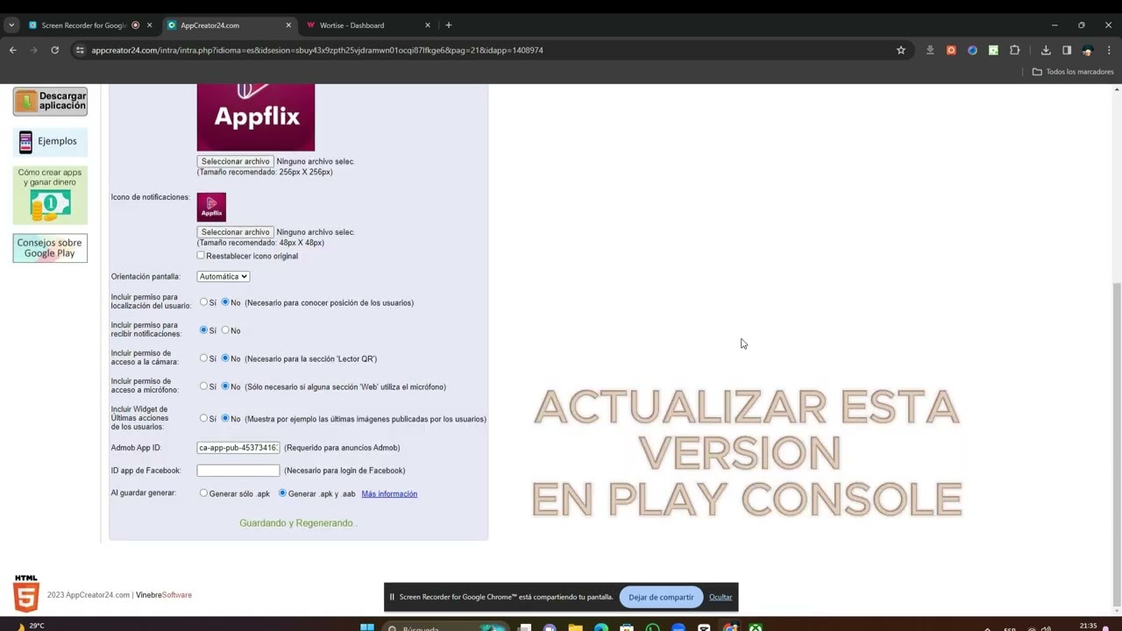Click the Descargar aplicación sidebar button

point(50,101)
